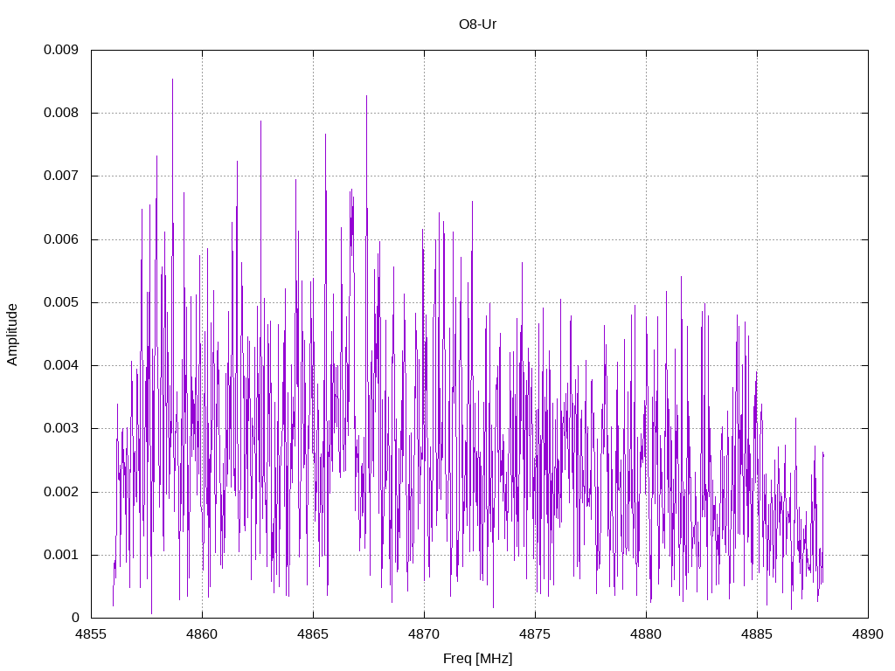Click the x-axis value 4870

tap(424, 634)
